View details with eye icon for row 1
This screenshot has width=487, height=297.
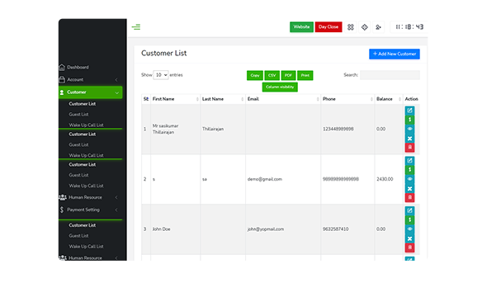pyautogui.click(x=409, y=129)
